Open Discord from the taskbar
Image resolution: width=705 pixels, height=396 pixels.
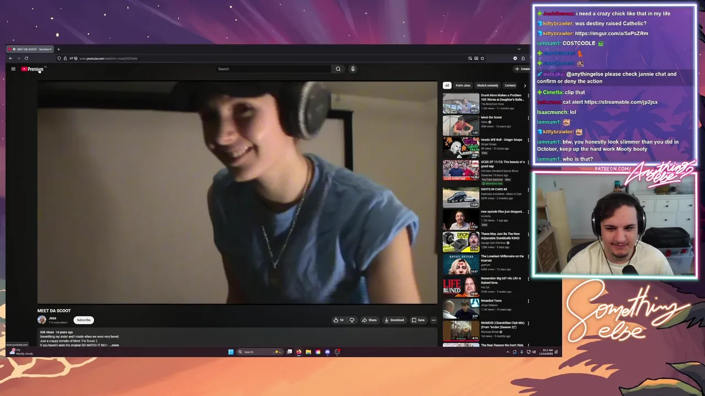pyautogui.click(x=327, y=352)
